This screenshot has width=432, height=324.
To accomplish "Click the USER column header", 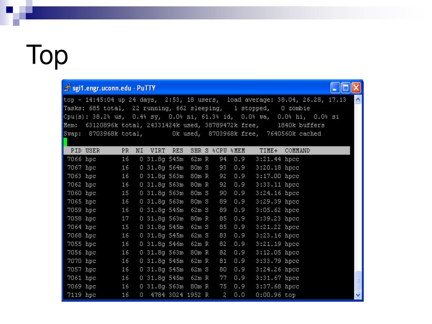I will (x=92, y=151).
